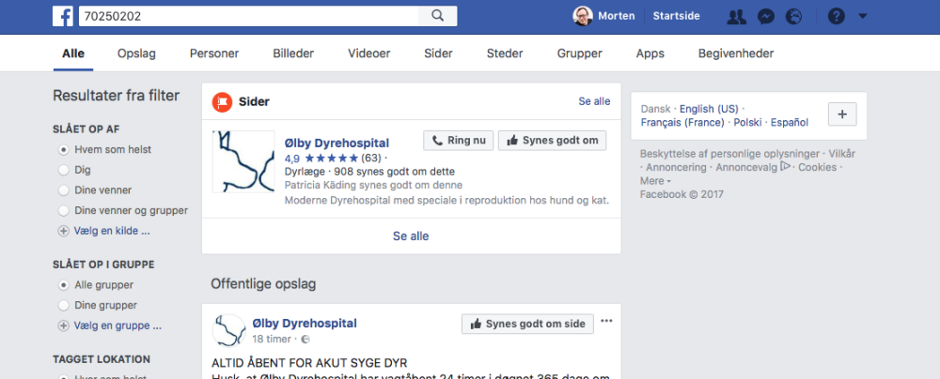The width and height of the screenshot is (940, 379).
Task: Select 'Dine venner' radio option
Action: [x=64, y=190]
